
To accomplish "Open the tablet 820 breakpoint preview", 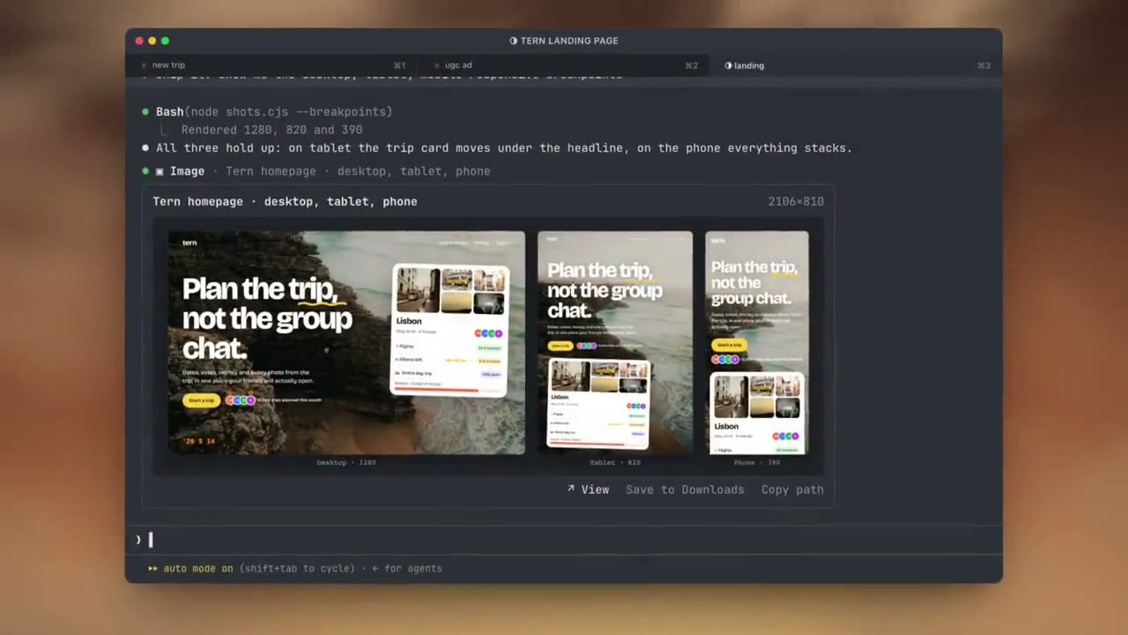I will click(615, 343).
